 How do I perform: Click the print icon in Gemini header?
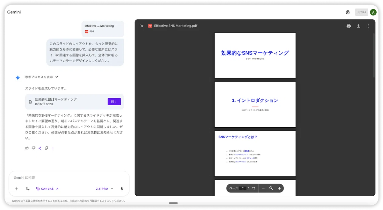pyautogui.click(x=348, y=12)
